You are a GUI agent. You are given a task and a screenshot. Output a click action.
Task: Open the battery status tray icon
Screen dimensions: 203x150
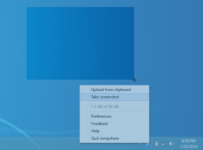click(157, 144)
